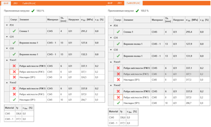Click green check of СЭ3 Верхняя полка 1, left
The height and width of the screenshot is (127, 211).
coord(14,54)
